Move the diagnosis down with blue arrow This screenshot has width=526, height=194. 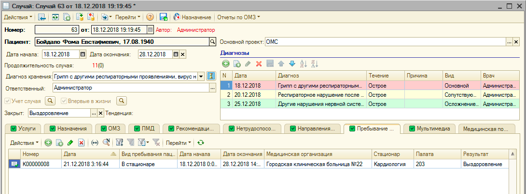point(291,64)
